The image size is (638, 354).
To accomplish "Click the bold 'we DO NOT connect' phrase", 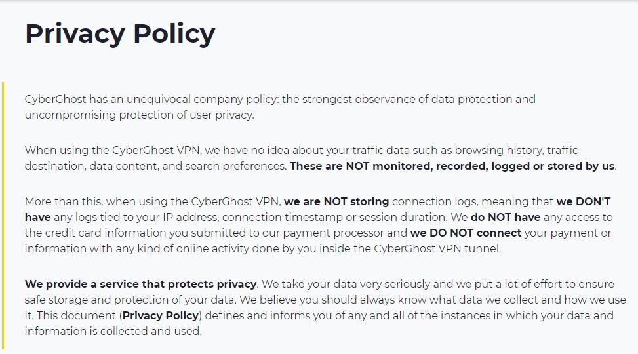I will pos(466,233).
